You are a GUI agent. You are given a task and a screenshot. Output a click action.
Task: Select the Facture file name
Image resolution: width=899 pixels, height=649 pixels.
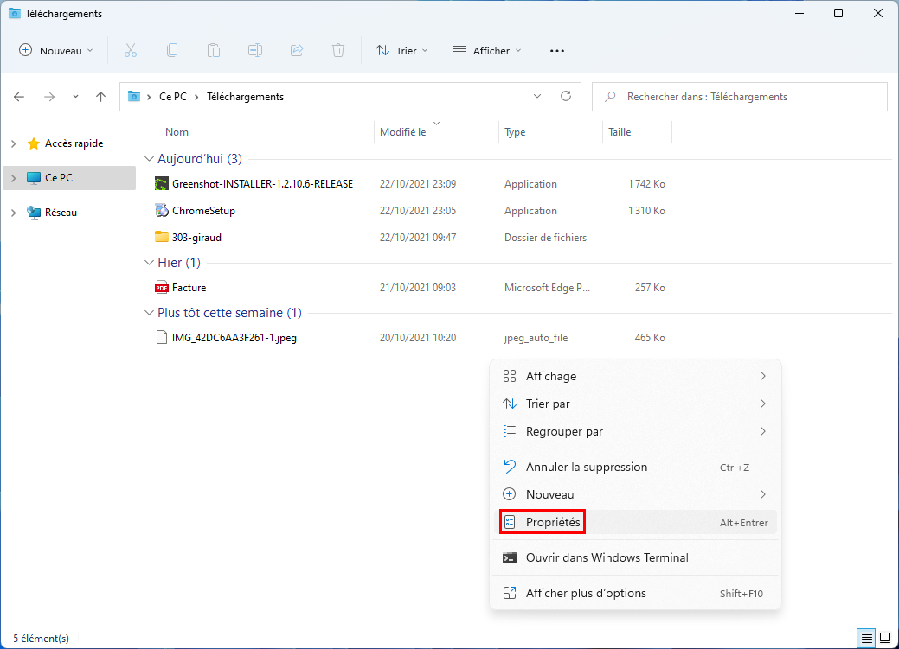[x=189, y=288]
